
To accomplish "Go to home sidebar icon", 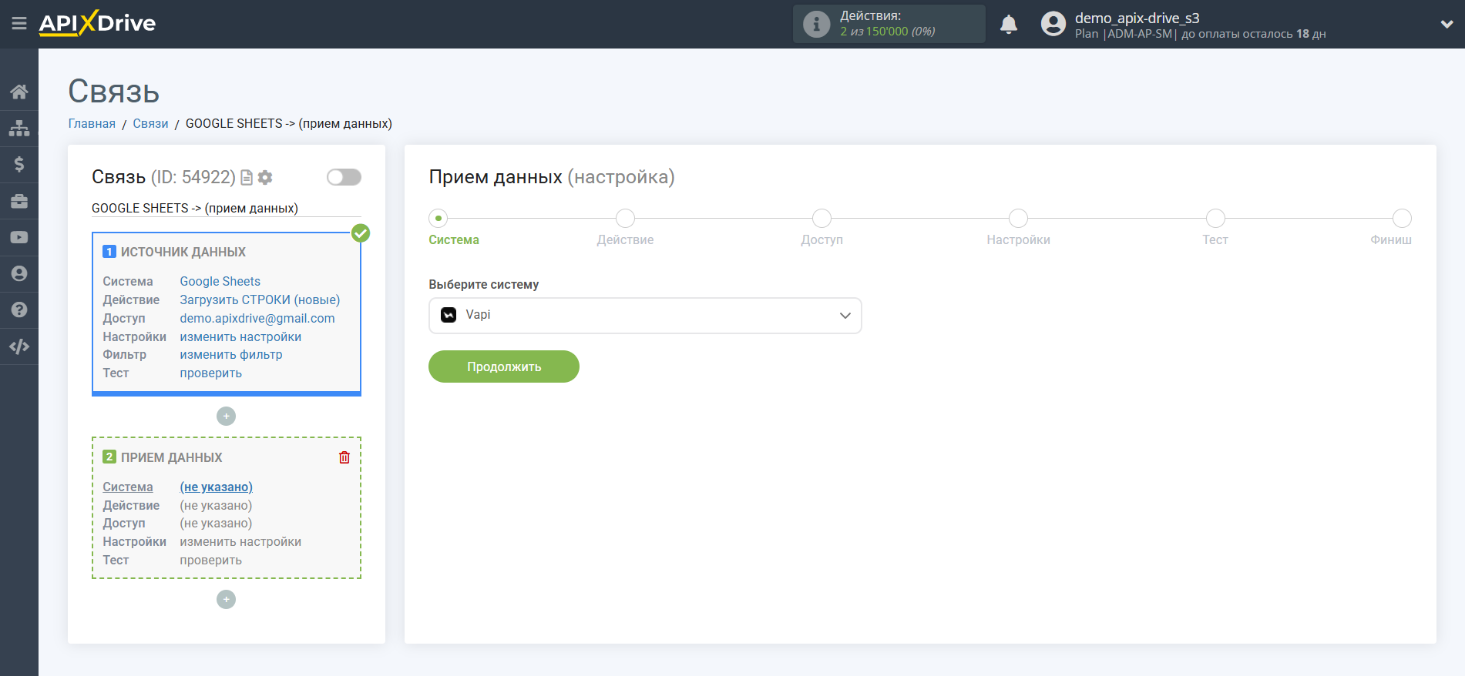I will click(x=19, y=92).
